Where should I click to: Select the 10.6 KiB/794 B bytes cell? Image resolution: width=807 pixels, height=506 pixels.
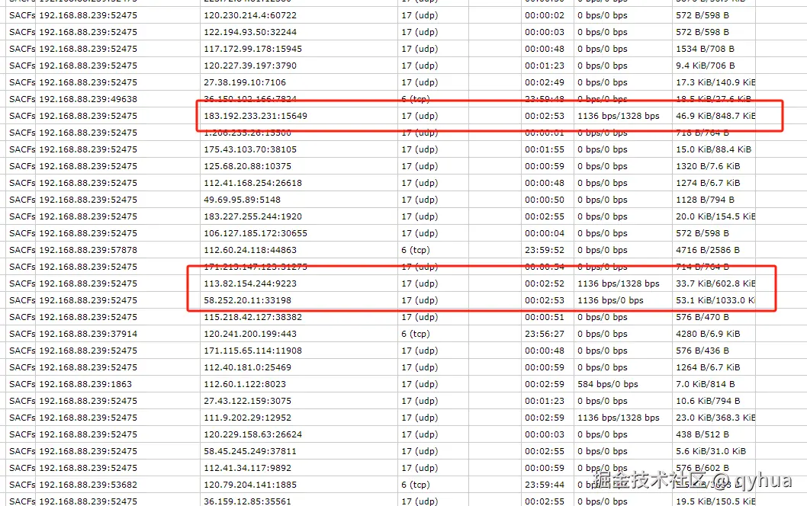[x=708, y=401]
